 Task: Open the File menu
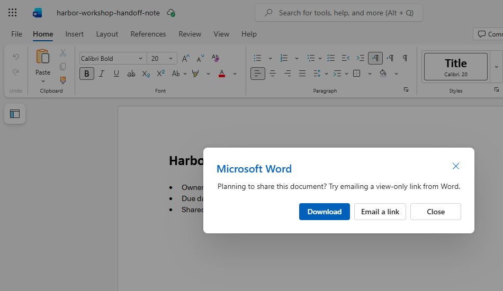[17, 34]
